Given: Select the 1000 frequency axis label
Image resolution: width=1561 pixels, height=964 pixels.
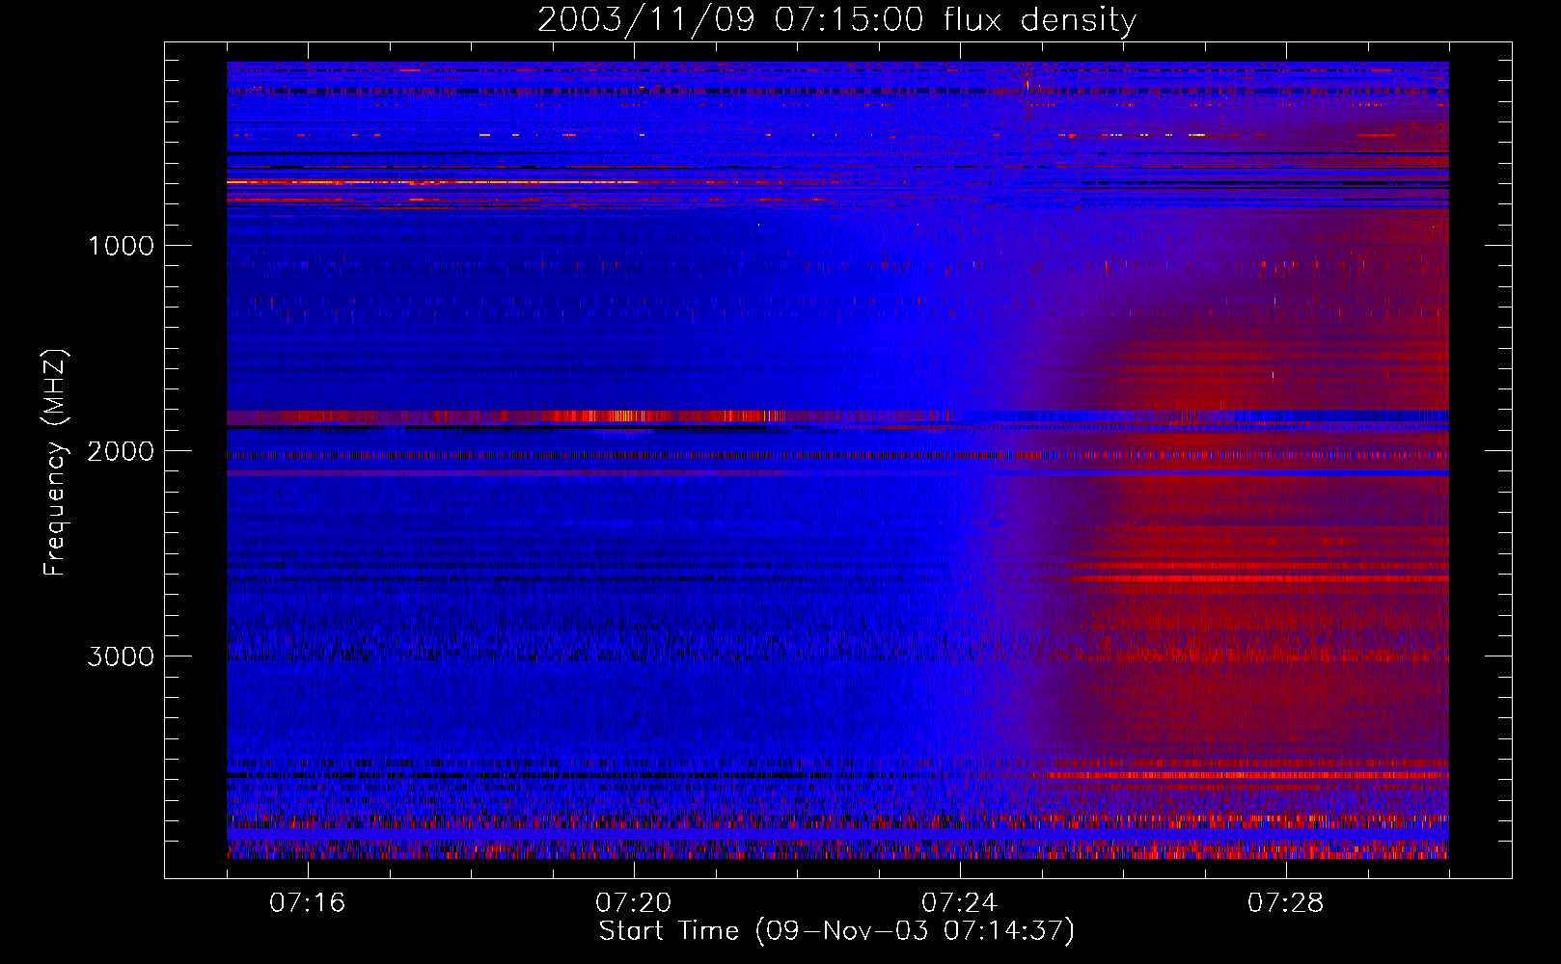Looking at the screenshot, I should [121, 246].
